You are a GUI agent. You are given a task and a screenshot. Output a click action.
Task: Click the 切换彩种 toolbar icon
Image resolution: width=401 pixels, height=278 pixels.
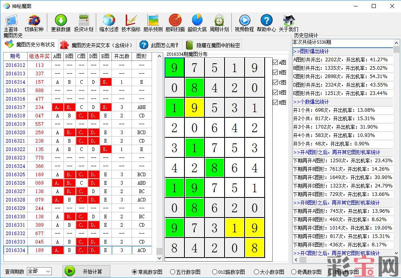coord(34,23)
